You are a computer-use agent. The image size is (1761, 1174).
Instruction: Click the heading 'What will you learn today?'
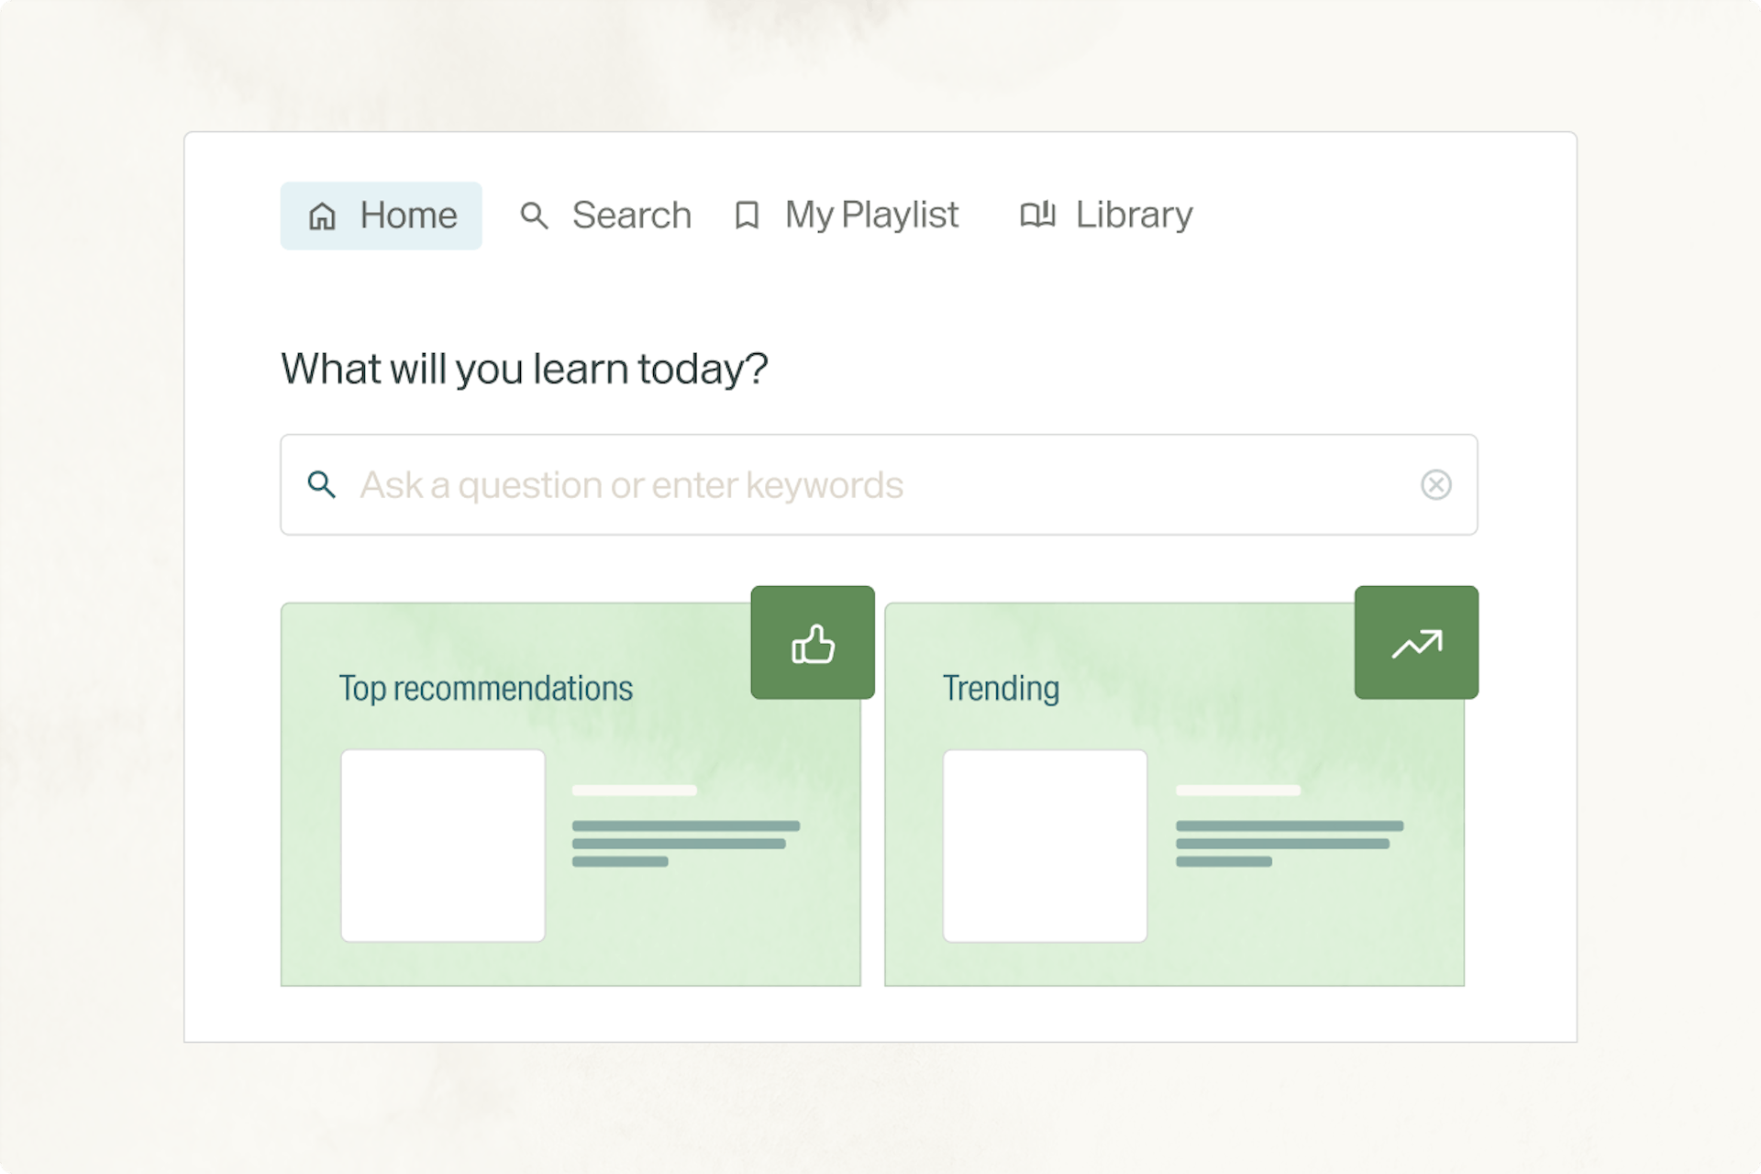click(x=524, y=368)
